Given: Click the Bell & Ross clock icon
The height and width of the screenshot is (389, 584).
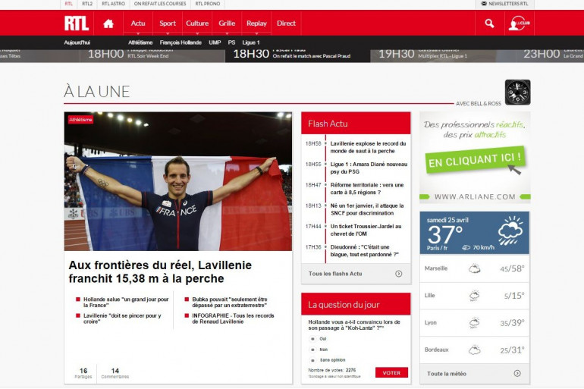Looking at the screenshot, I should [x=517, y=92].
